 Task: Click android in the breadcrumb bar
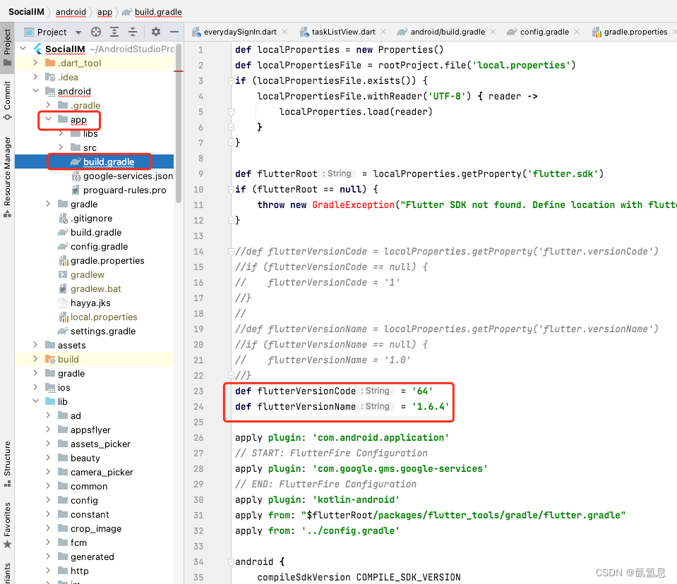click(71, 11)
